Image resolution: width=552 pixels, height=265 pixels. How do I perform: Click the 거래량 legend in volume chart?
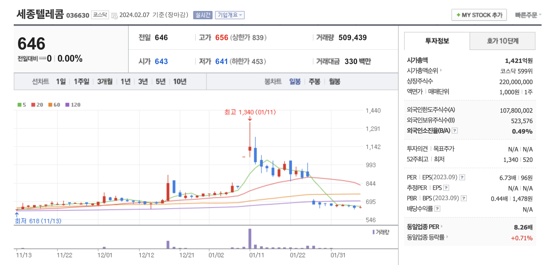381,232
